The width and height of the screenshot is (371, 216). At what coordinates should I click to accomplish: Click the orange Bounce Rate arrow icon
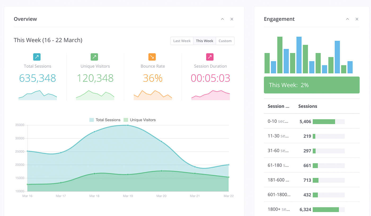[152, 57]
